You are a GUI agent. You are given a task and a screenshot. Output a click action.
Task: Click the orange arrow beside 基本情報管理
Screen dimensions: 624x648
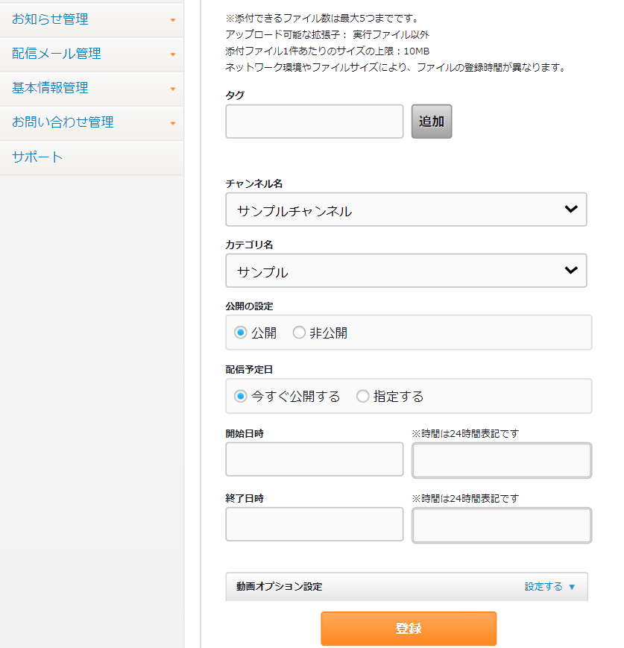click(x=173, y=89)
